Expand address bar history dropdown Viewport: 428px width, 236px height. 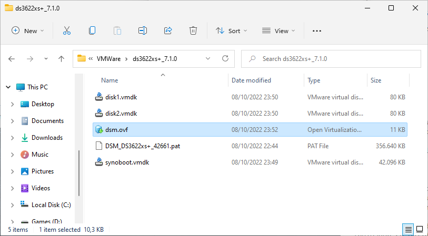click(x=208, y=58)
